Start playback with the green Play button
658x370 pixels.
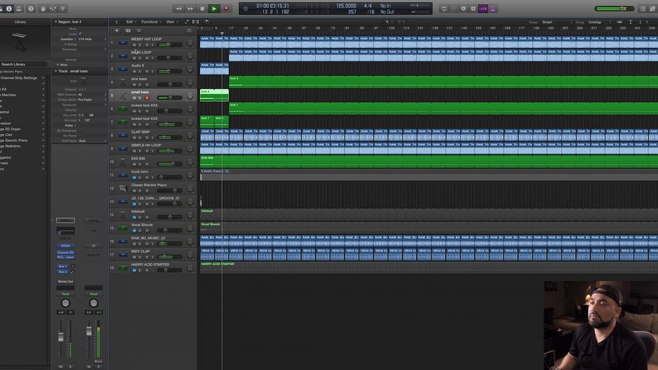(214, 8)
